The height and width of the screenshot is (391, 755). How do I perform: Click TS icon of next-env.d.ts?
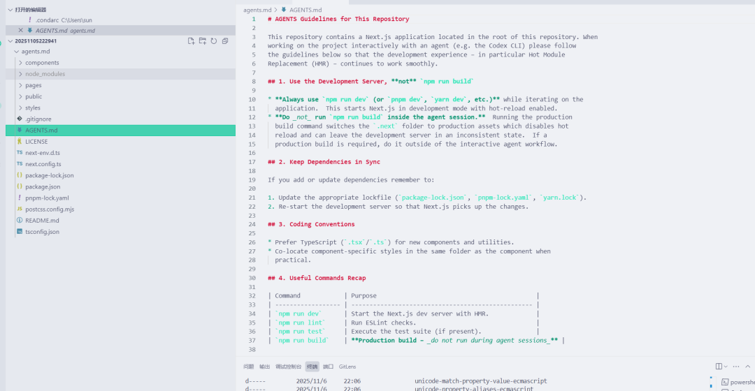20,152
